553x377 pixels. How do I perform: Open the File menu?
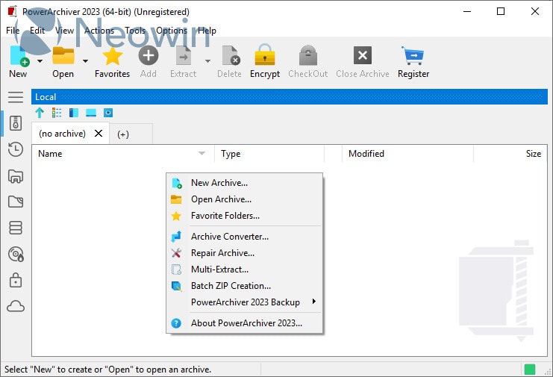click(x=13, y=31)
